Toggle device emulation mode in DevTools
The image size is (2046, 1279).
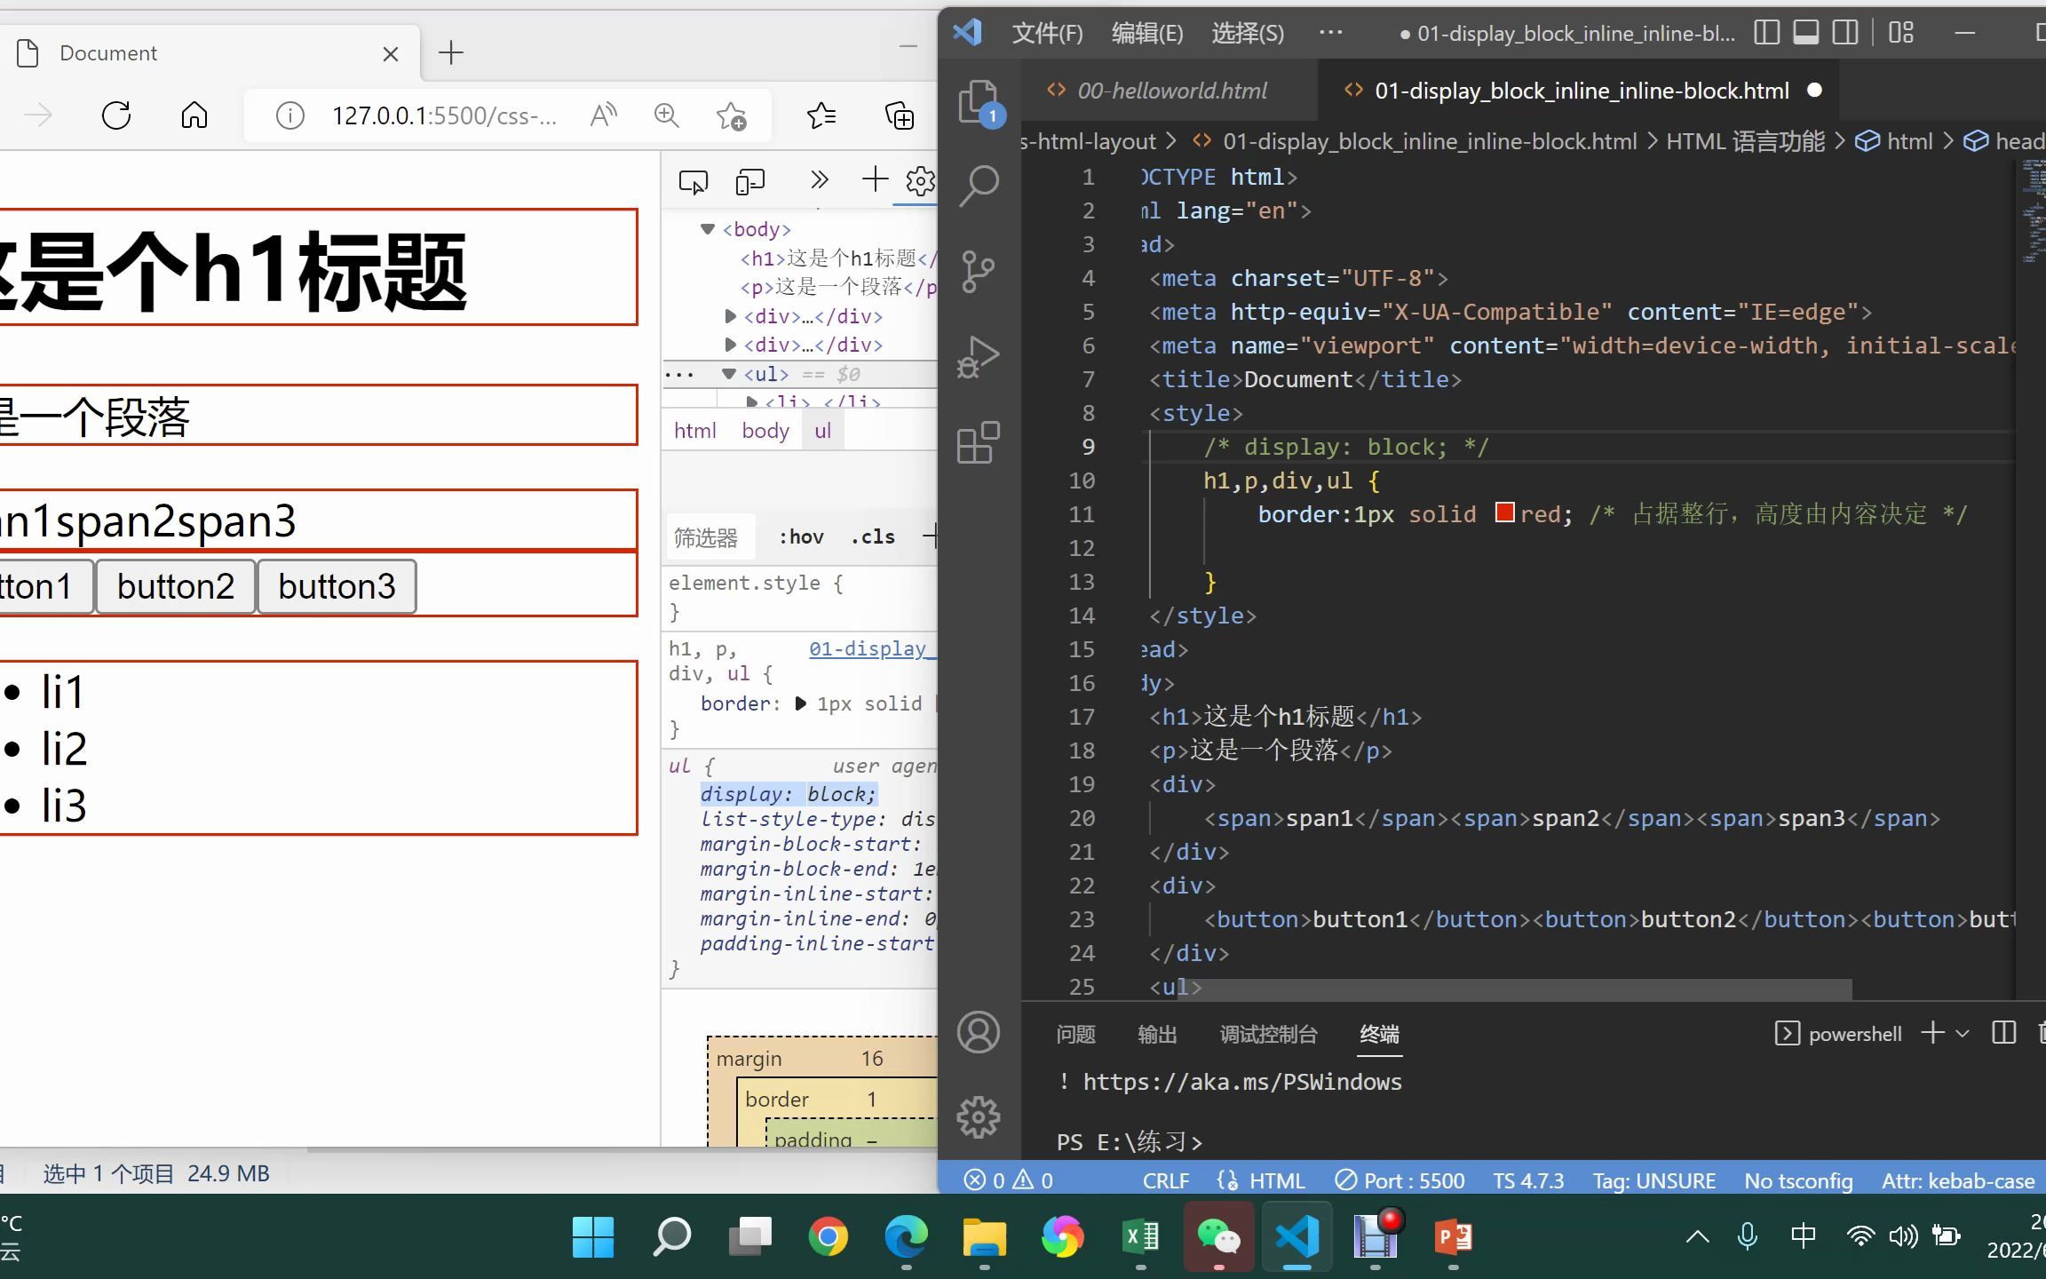click(749, 180)
